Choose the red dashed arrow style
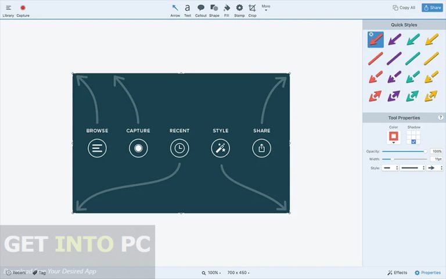 (376, 77)
